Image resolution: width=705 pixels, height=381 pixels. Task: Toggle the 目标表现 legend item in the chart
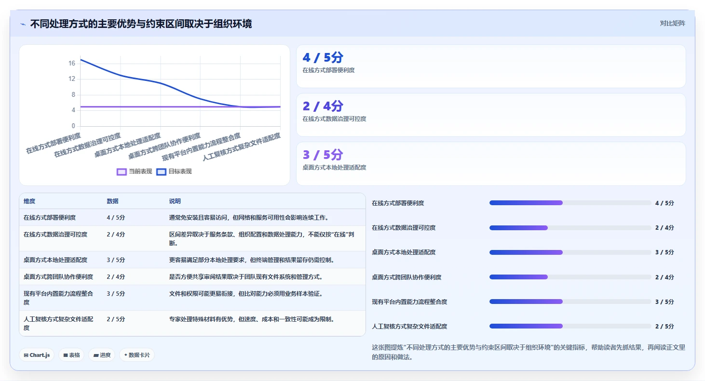pyautogui.click(x=174, y=171)
